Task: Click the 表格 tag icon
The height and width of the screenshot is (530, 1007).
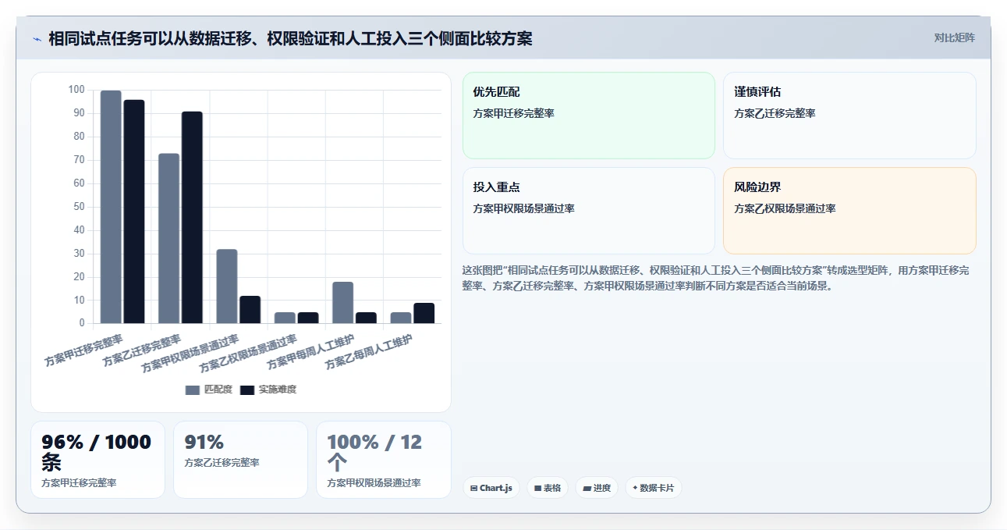Action: pos(537,489)
